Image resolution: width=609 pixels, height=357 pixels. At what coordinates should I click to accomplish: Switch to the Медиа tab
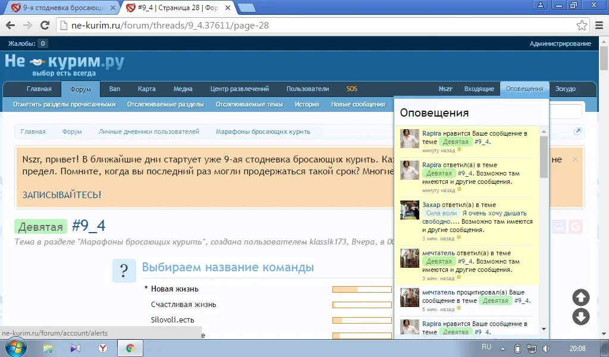pos(183,89)
